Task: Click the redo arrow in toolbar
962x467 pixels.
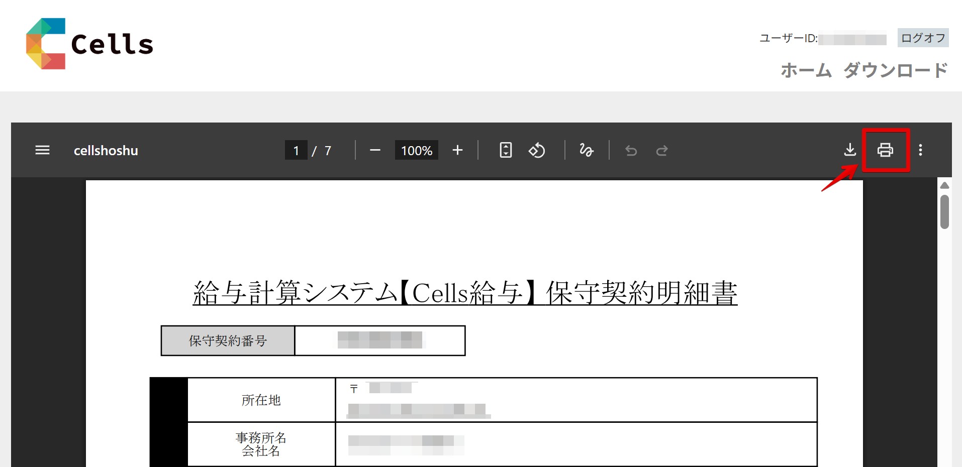Action: pos(662,151)
